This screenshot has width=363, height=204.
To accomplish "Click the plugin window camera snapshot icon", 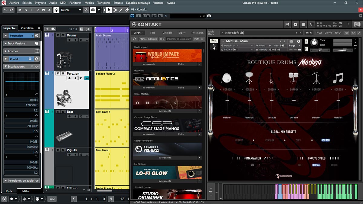I will 209,16.
